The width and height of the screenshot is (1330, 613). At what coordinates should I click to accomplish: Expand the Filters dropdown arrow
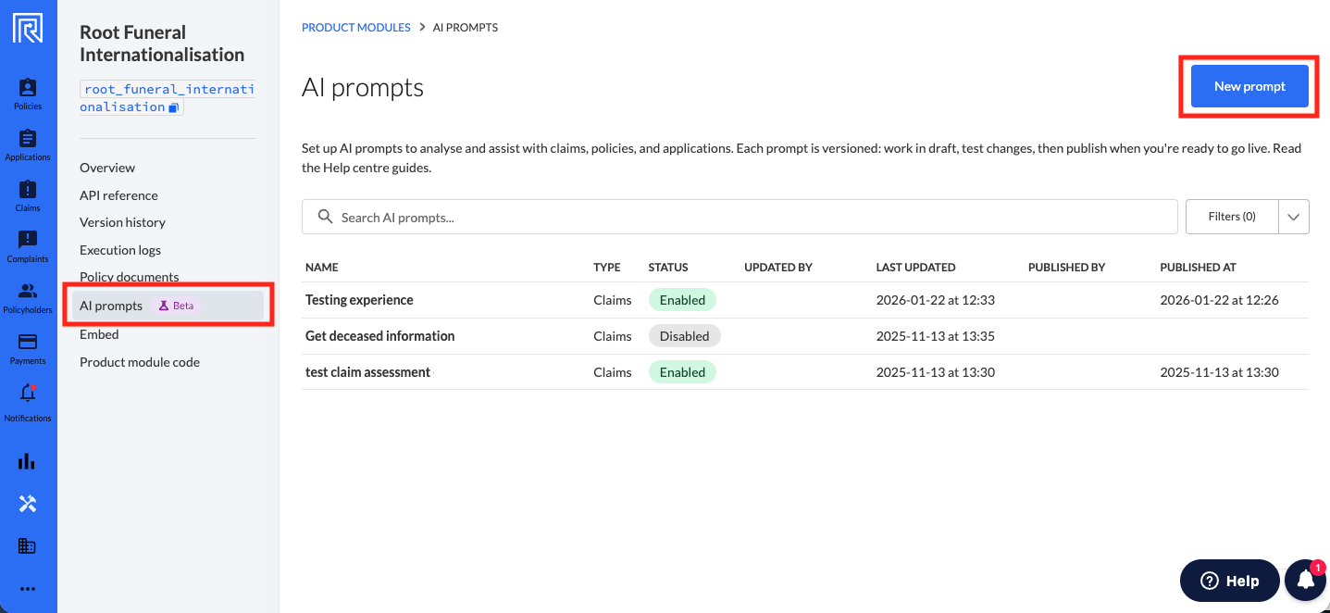pos(1294,217)
